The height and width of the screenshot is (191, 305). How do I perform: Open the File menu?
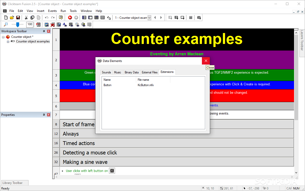12,11
